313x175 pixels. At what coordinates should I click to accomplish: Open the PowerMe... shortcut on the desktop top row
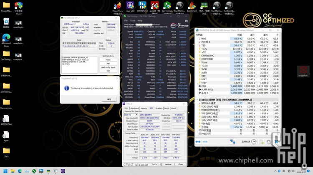click(x=117, y=7)
